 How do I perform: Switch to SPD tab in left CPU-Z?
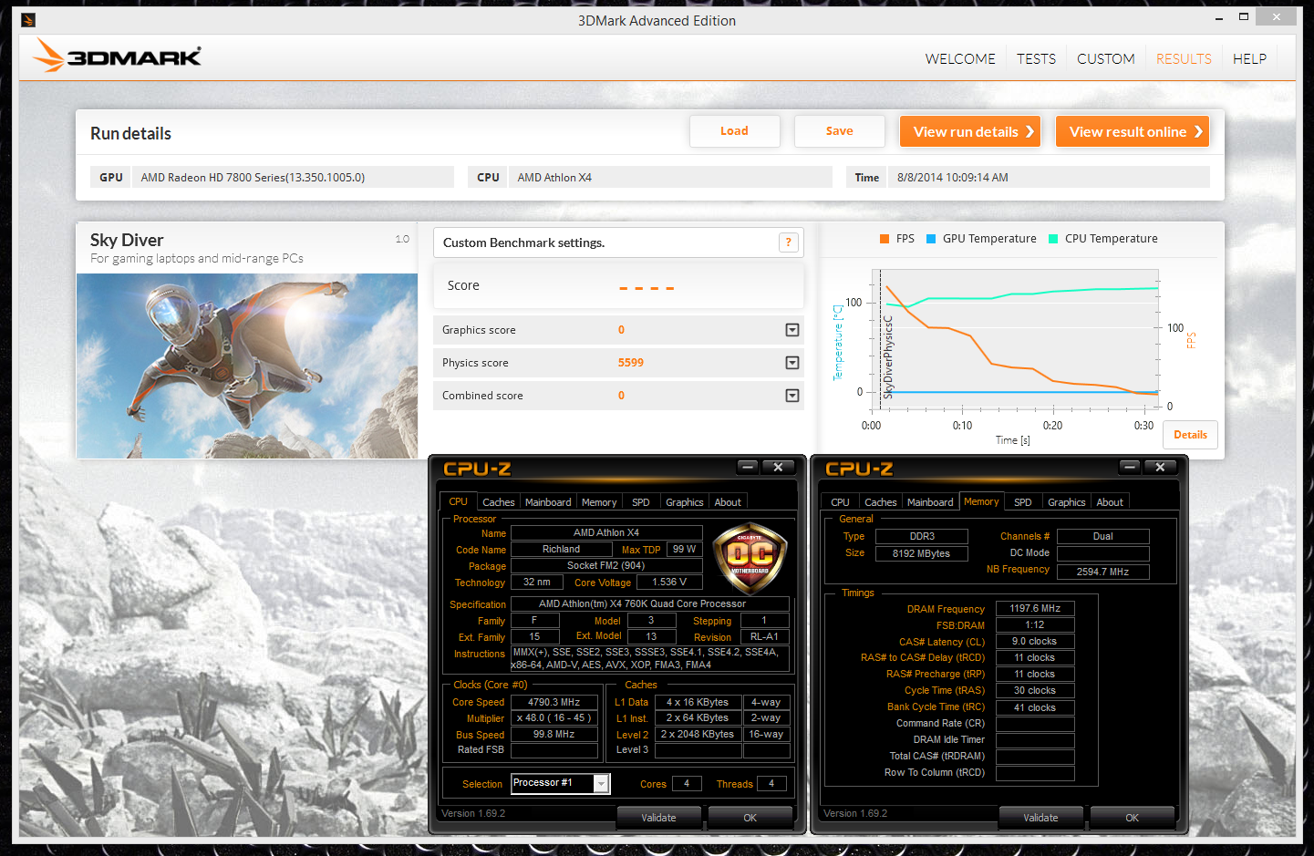coord(641,502)
